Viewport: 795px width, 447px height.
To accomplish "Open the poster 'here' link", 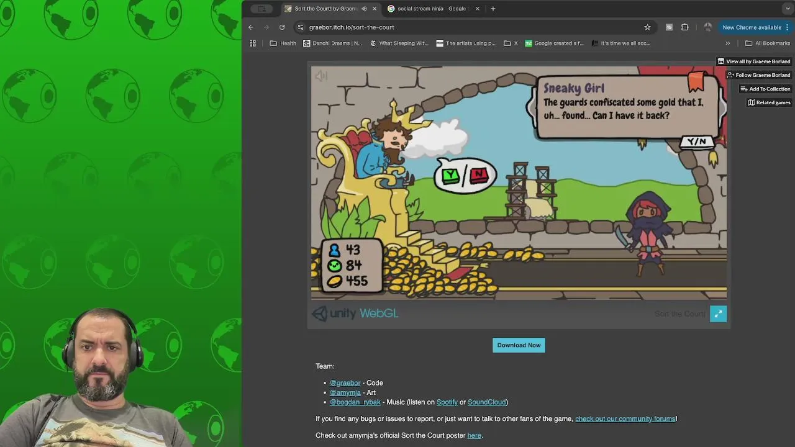I will tap(475, 436).
